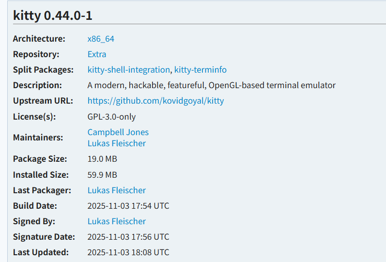The image size is (386, 262).
Task: Click the Architecture field label
Action: 39,39
